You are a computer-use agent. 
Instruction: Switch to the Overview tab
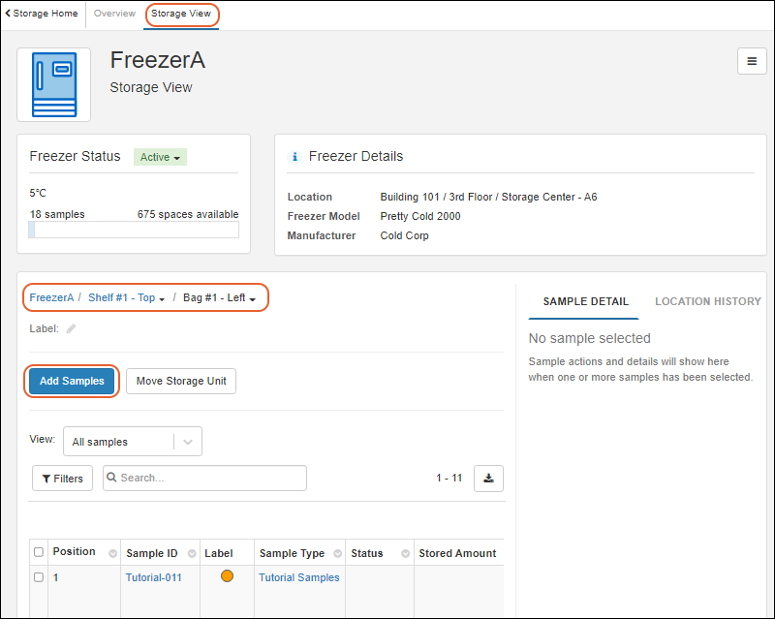coord(114,14)
